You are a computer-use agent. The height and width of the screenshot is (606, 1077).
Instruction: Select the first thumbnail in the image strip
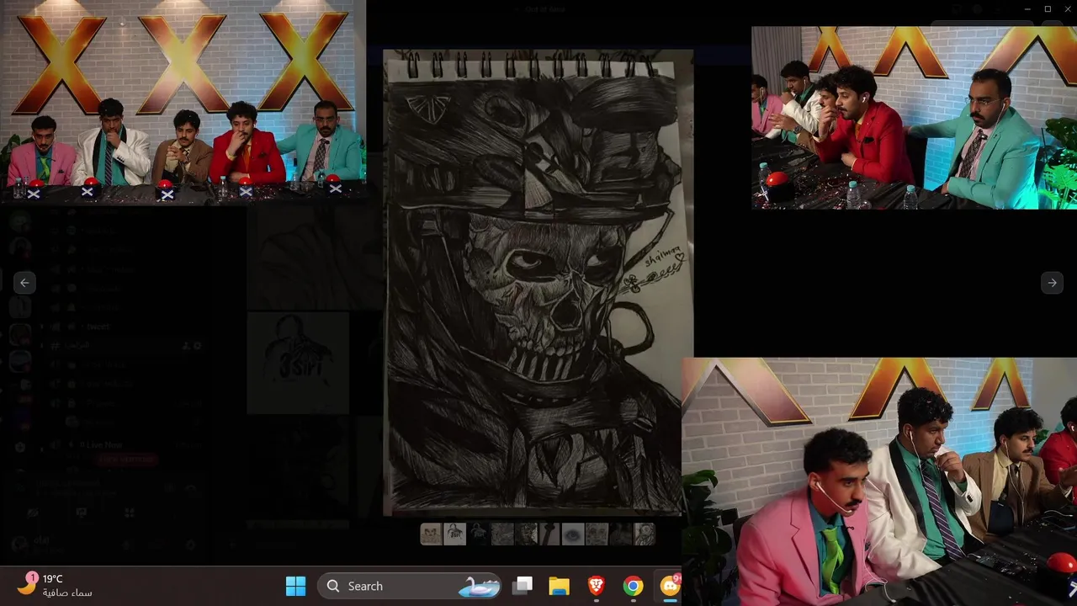[x=431, y=534]
